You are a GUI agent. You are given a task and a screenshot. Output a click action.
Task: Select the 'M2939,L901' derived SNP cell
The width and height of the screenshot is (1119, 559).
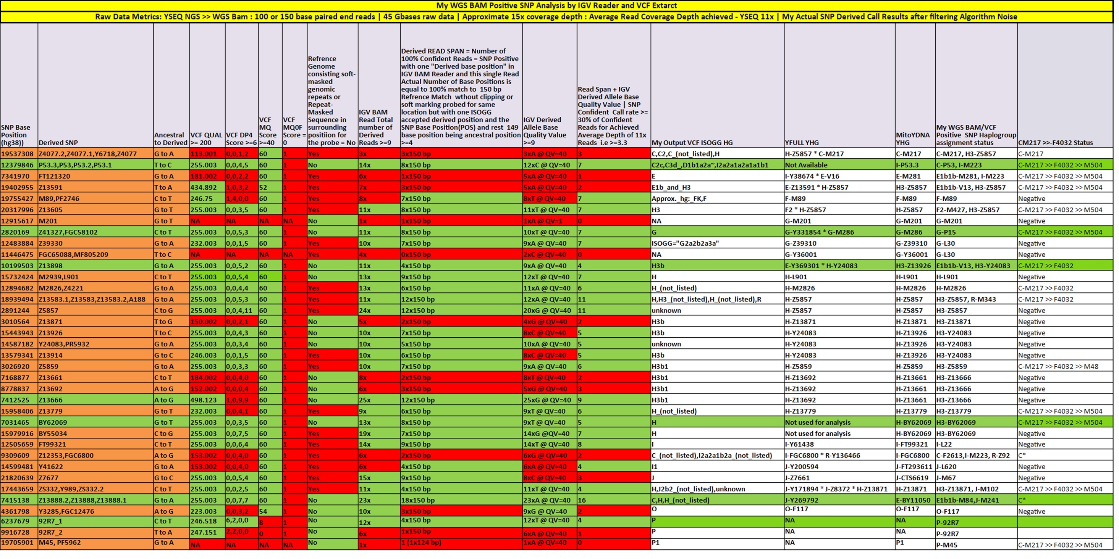(x=95, y=277)
